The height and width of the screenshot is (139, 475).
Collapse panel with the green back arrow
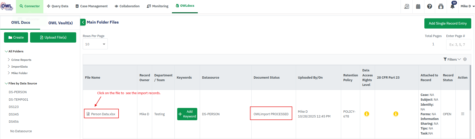click(83, 22)
